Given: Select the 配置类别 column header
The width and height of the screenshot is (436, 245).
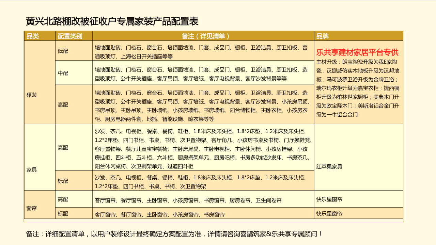Looking at the screenshot, I should (x=70, y=36).
